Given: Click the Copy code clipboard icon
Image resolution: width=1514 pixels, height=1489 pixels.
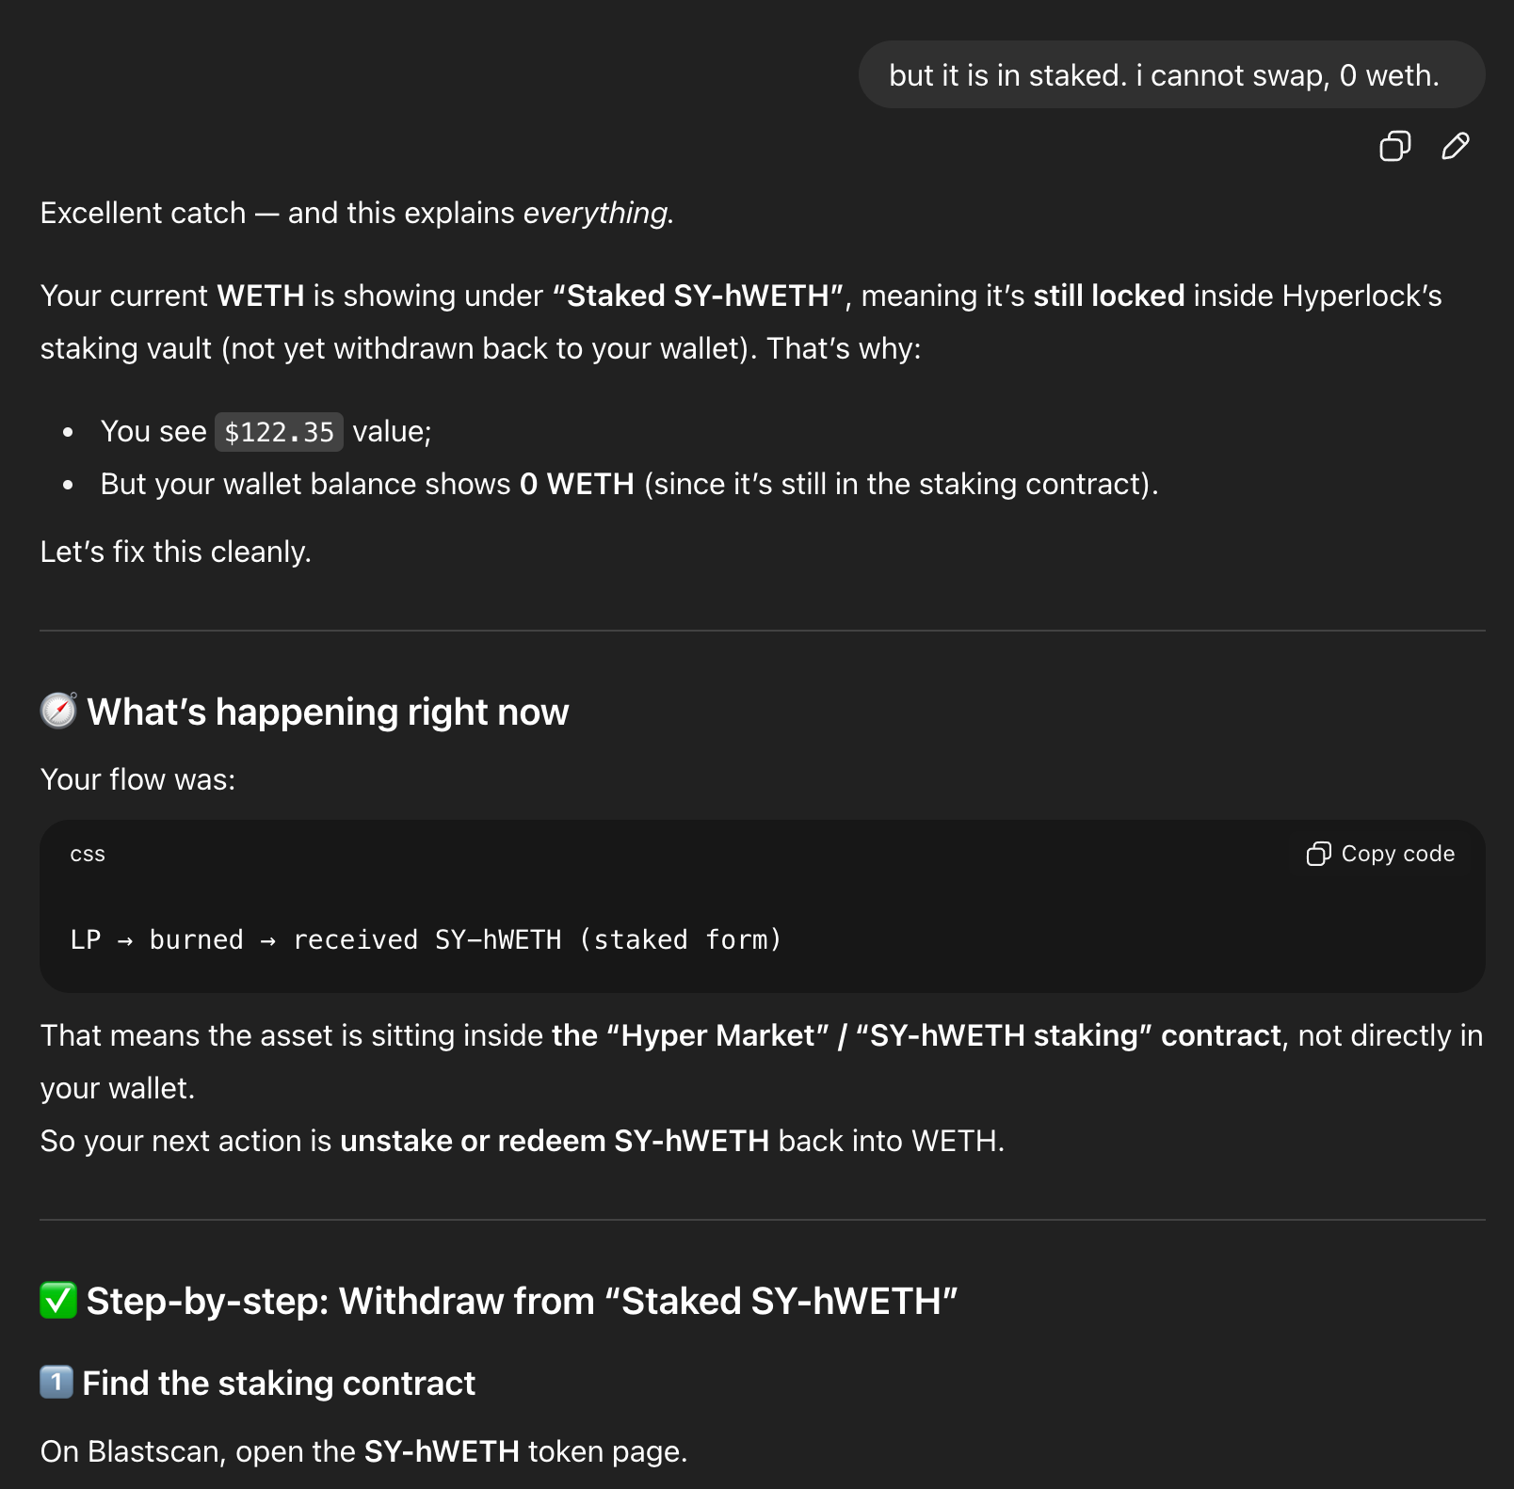Looking at the screenshot, I should [1317, 854].
